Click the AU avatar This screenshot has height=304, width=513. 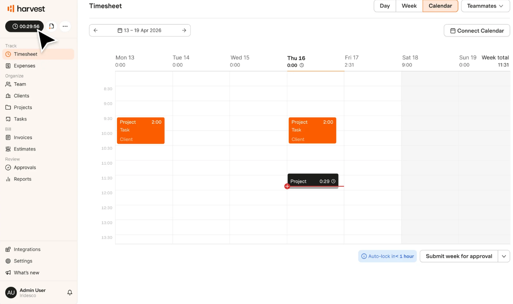[x=11, y=293]
